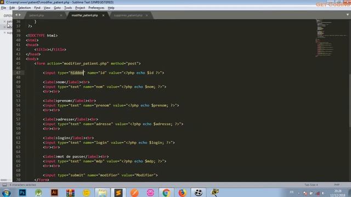Click the hidden input line in code

104,73
